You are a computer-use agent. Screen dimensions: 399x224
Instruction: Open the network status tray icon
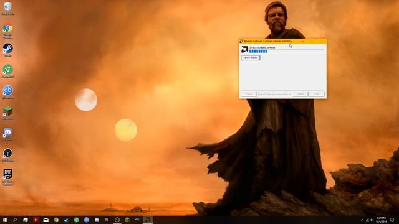(367, 220)
